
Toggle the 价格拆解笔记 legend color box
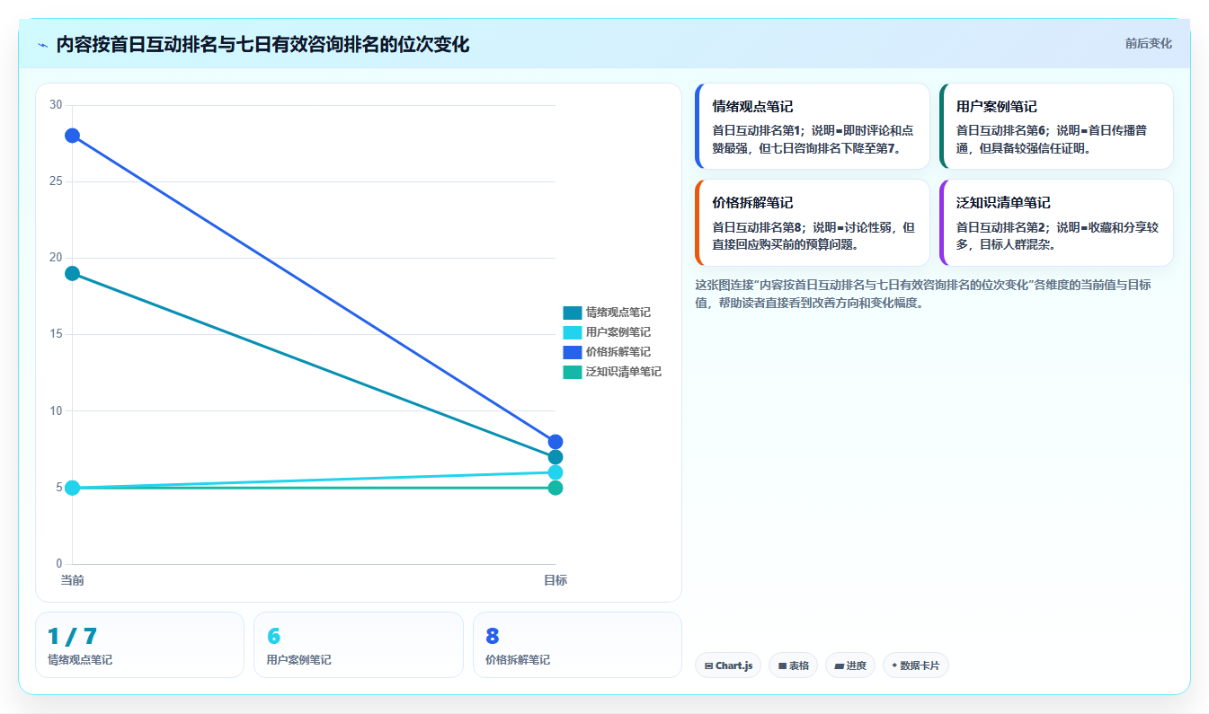(573, 352)
